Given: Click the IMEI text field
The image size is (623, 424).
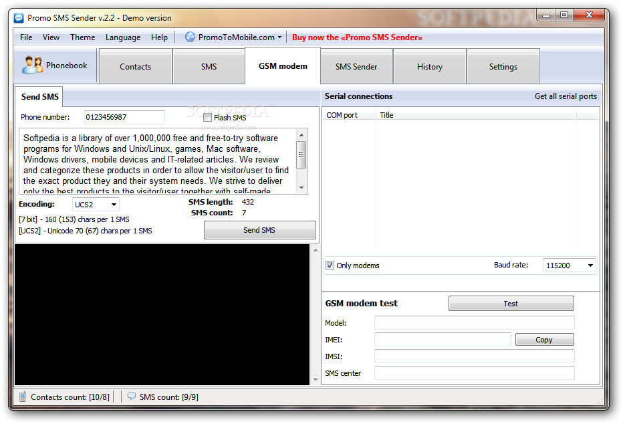Looking at the screenshot, I should point(443,339).
